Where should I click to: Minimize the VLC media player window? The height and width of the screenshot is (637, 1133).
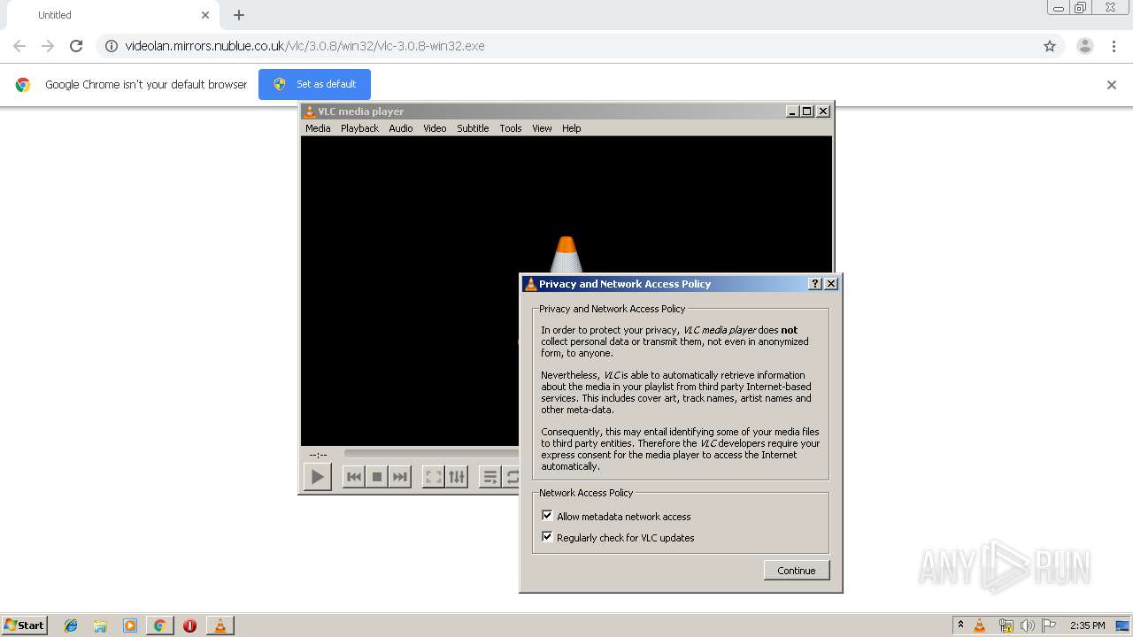pyautogui.click(x=792, y=111)
